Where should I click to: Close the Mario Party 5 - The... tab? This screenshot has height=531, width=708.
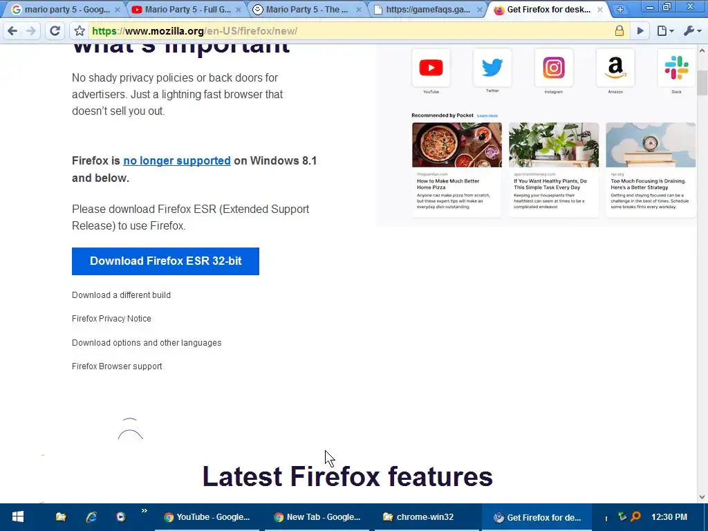tap(359, 10)
